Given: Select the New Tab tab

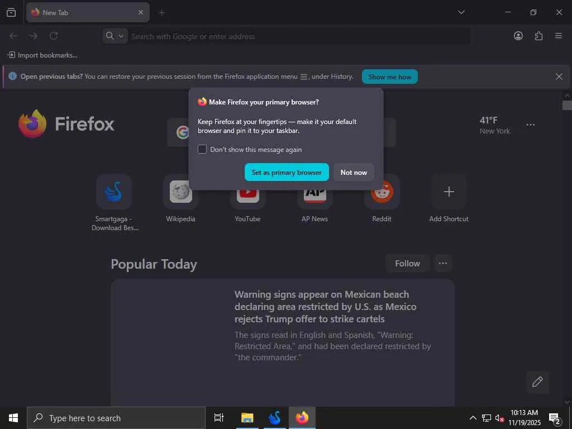Looking at the screenshot, I should (88, 12).
